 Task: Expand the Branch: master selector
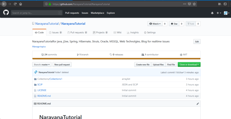42,65
